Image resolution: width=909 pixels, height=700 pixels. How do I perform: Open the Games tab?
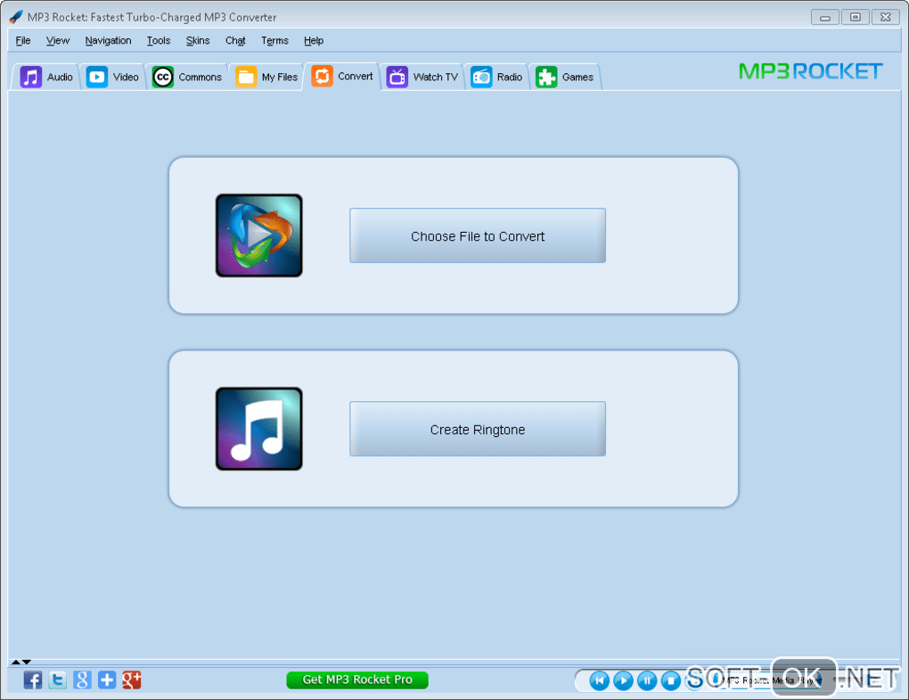(565, 77)
